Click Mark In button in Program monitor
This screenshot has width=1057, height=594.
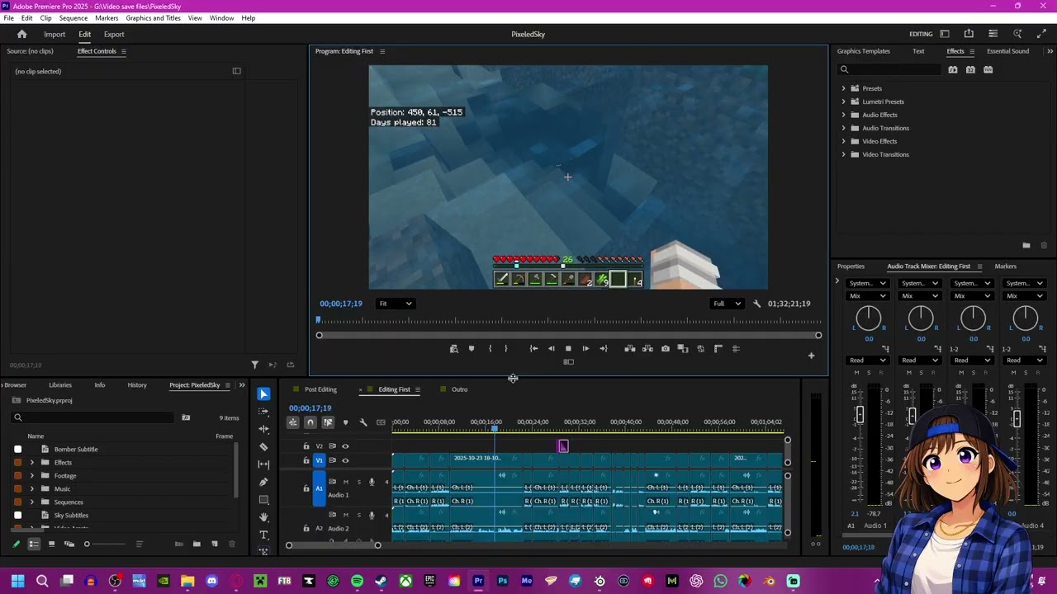[490, 349]
